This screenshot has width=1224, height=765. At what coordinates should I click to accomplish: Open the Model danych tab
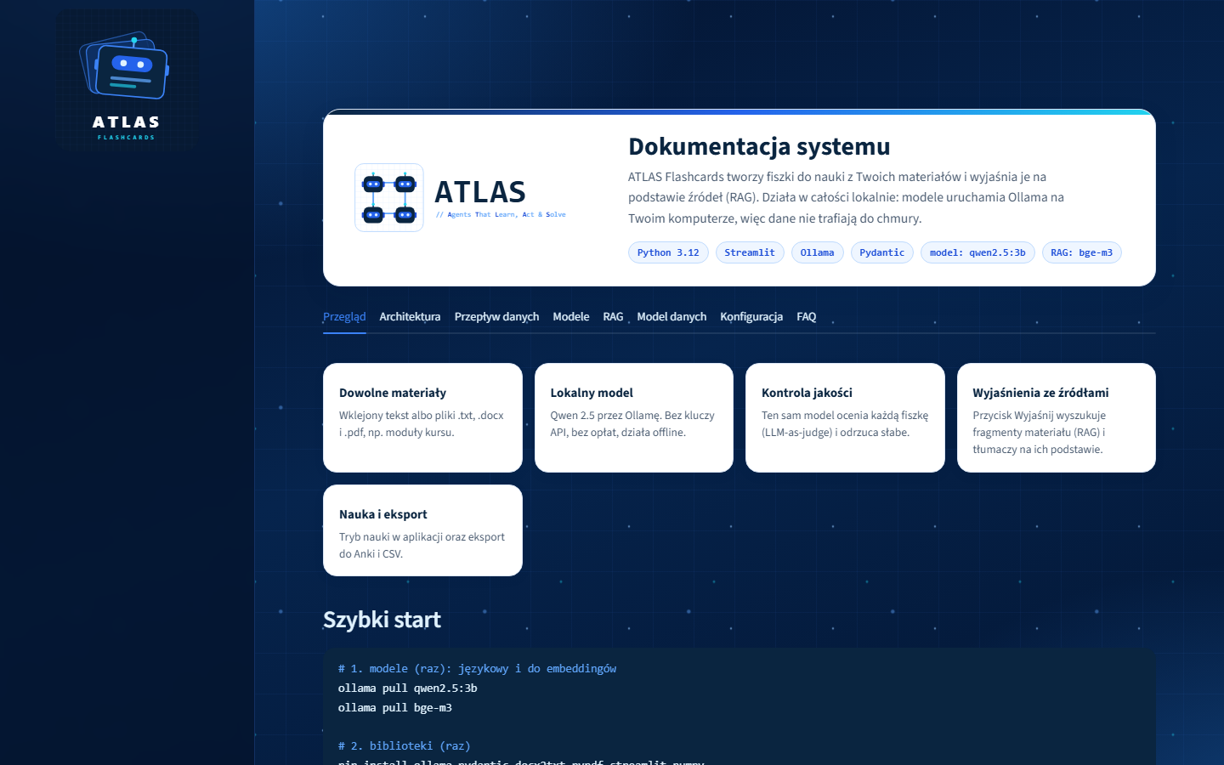671,316
